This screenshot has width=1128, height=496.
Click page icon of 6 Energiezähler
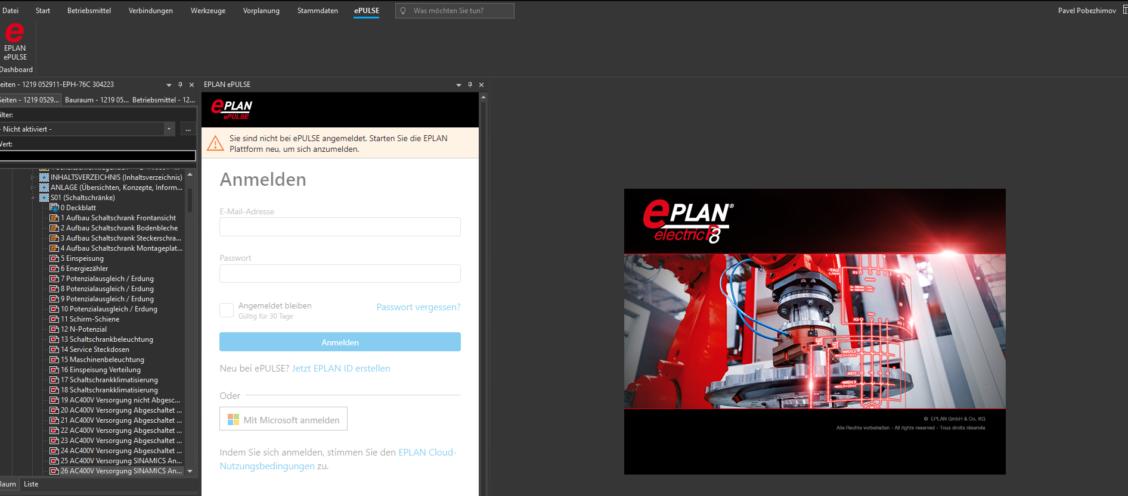[54, 269]
